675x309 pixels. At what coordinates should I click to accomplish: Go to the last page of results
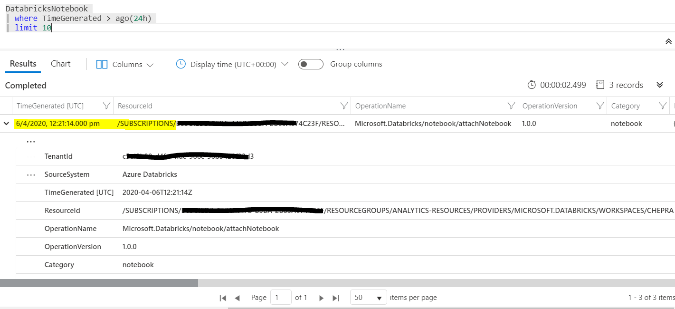(x=336, y=298)
